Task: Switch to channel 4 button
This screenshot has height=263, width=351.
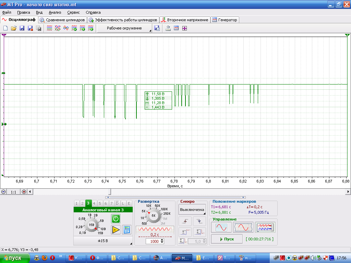Action: (x=94, y=203)
